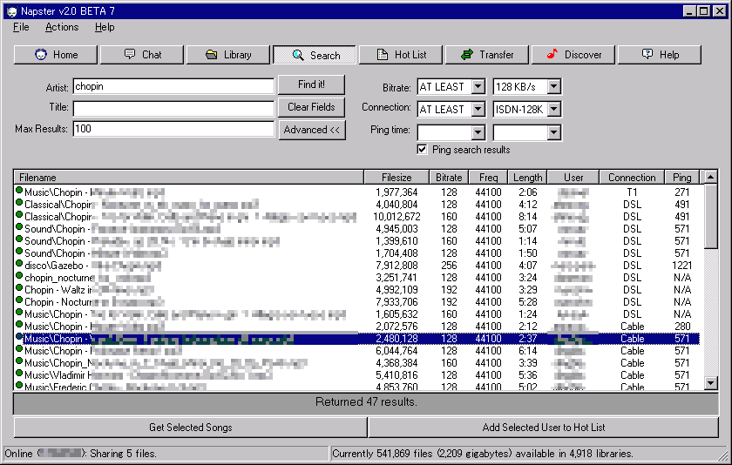Click Get Selected Songs button

coord(191,428)
